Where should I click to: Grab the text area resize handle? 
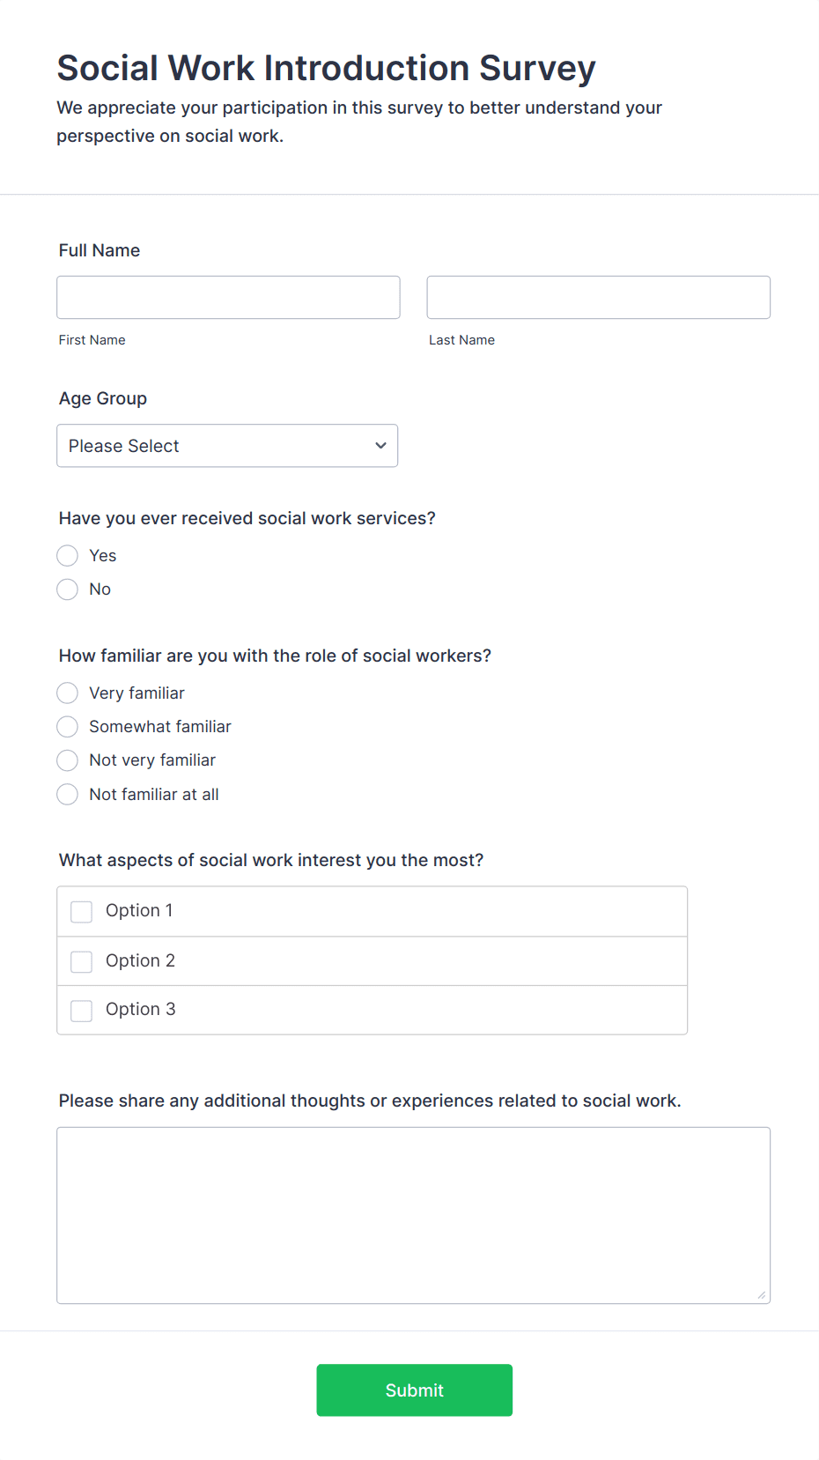point(762,1295)
